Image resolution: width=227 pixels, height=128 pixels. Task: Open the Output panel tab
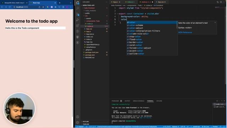tap(127, 101)
